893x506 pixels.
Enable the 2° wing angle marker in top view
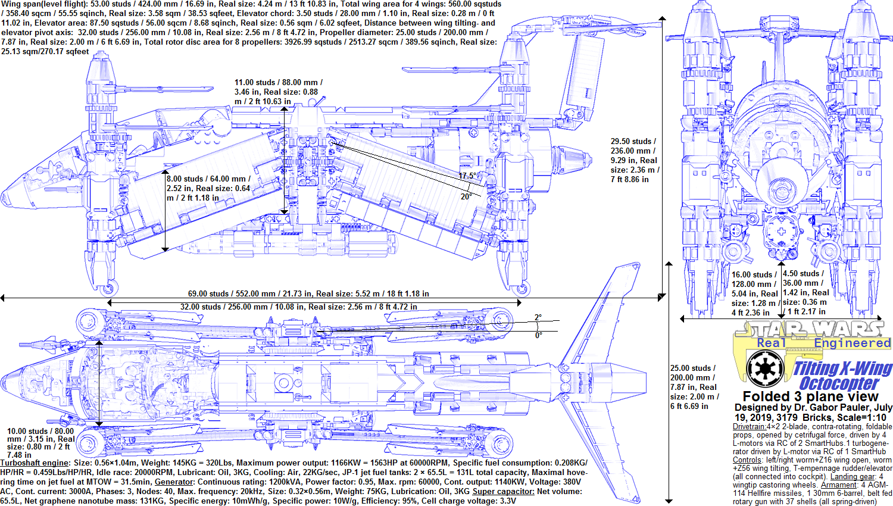[536, 318]
